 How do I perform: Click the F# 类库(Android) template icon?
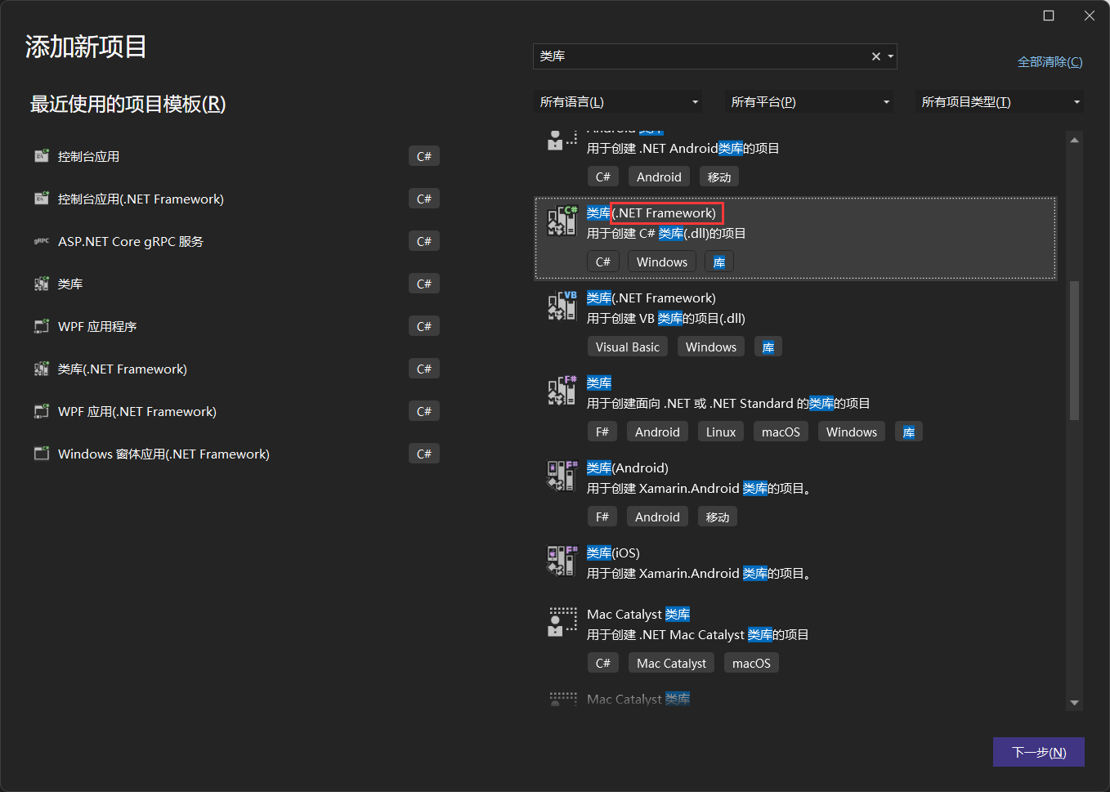[562, 477]
